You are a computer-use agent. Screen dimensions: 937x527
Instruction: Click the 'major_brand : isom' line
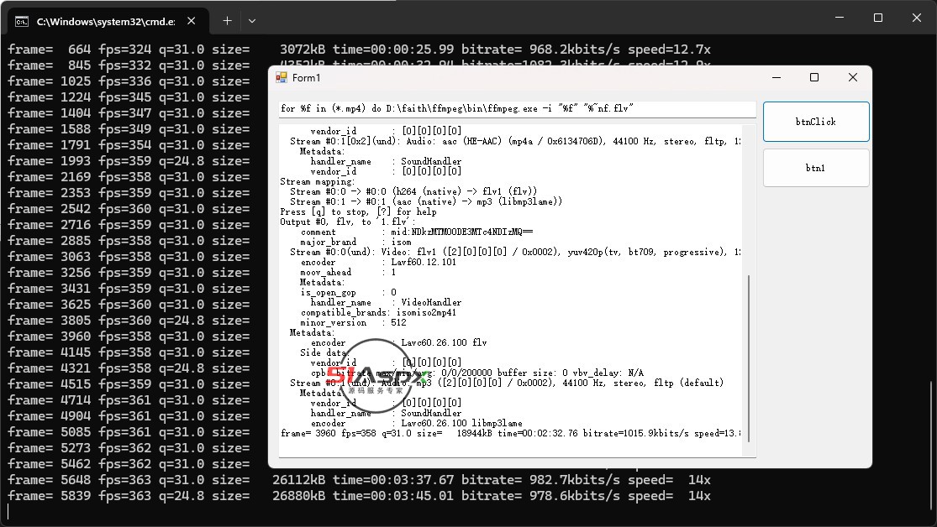(356, 242)
